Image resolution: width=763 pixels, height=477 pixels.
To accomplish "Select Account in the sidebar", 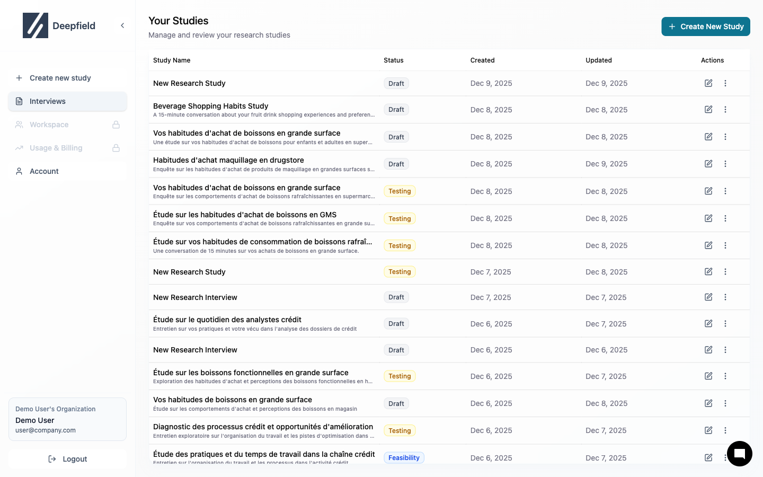I will pos(44,171).
